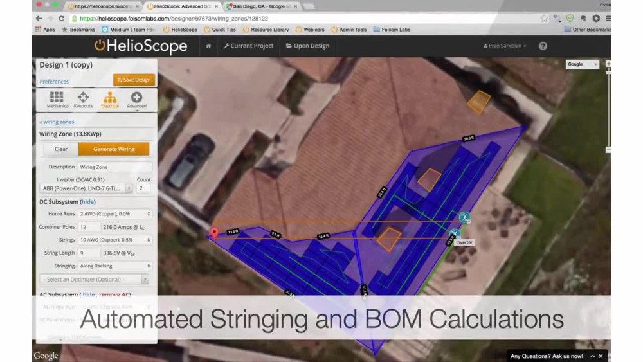Expand the Any Questions chat caret
This screenshot has width=643, height=362.
pyautogui.click(x=593, y=356)
